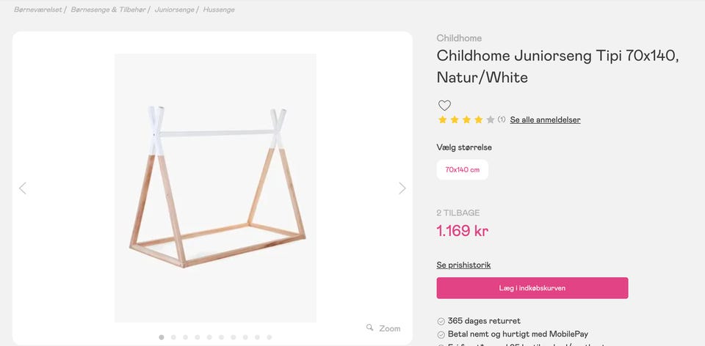Navigate to Hussenge breadcrumb
Screen dimensions: 705x346
[x=219, y=10]
